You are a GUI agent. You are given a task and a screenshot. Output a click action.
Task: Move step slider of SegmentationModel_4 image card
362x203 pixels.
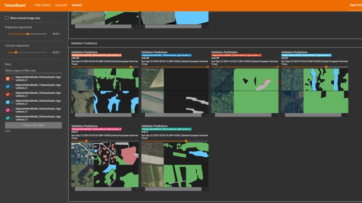86,141
